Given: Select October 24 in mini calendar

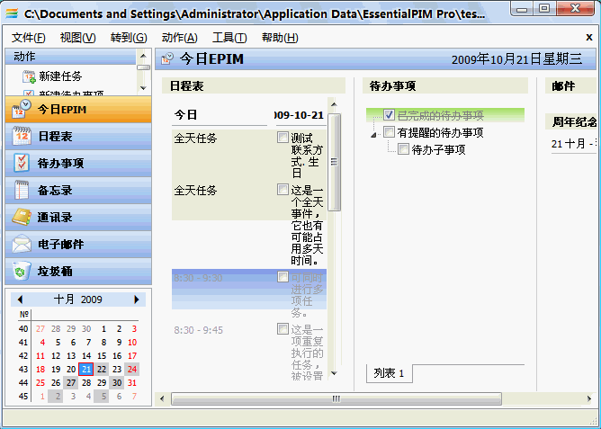Looking at the screenshot, I should coord(132,370).
